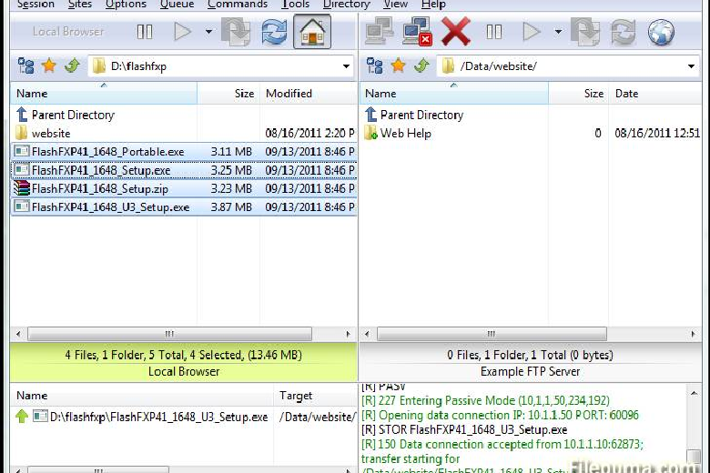Refresh the local browser pane
Viewport: 710px width, 473px height.
274,32
